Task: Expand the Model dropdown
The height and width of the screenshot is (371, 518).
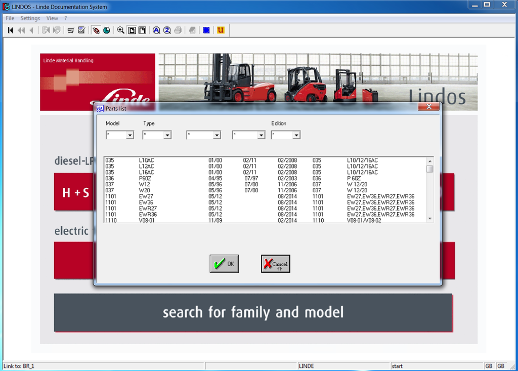Action: pyautogui.click(x=130, y=135)
